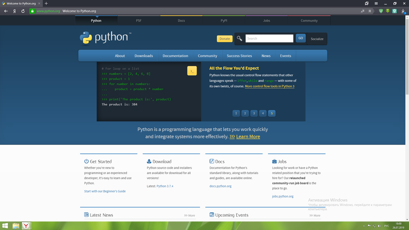
Task: Expand hidden icons in the system tray
Action: point(365,226)
